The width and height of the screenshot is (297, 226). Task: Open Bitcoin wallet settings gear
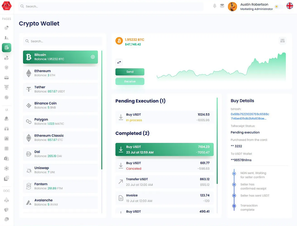click(x=93, y=57)
